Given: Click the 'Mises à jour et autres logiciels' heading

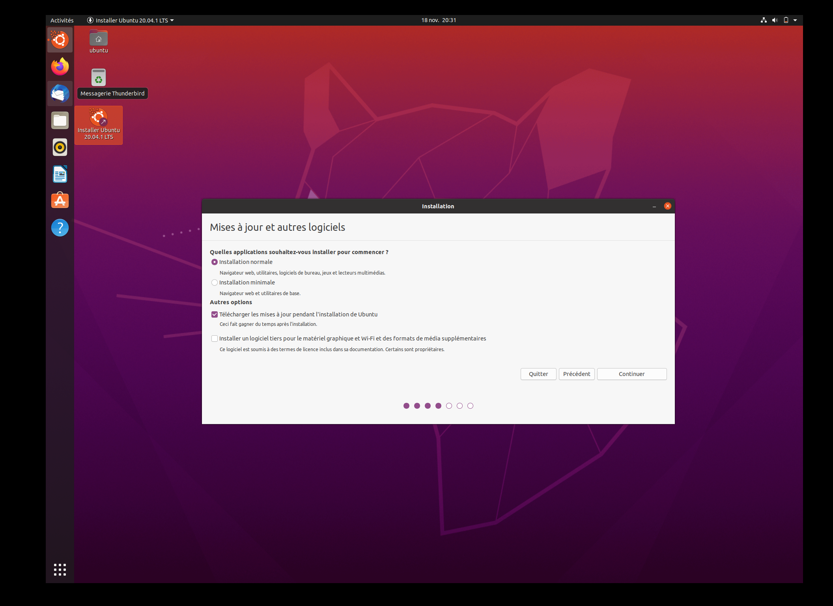Looking at the screenshot, I should pos(277,227).
